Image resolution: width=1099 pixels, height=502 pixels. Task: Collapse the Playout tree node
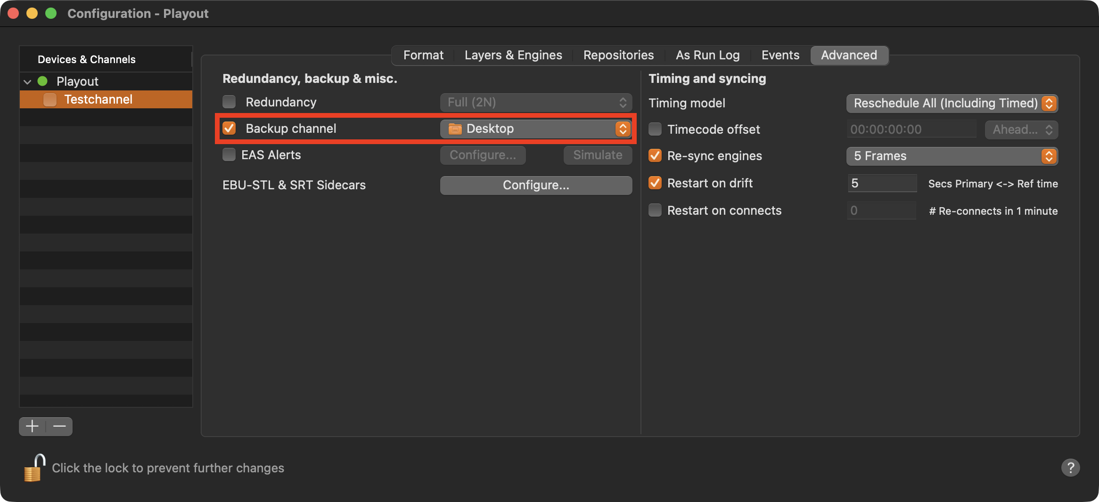[27, 81]
